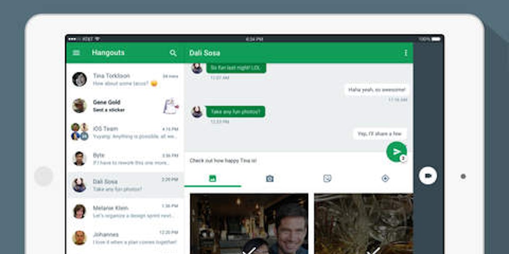509x254 pixels.
Task: Click Dali Sosa avatar beside "Take any fun photos?"
Action: point(197,112)
